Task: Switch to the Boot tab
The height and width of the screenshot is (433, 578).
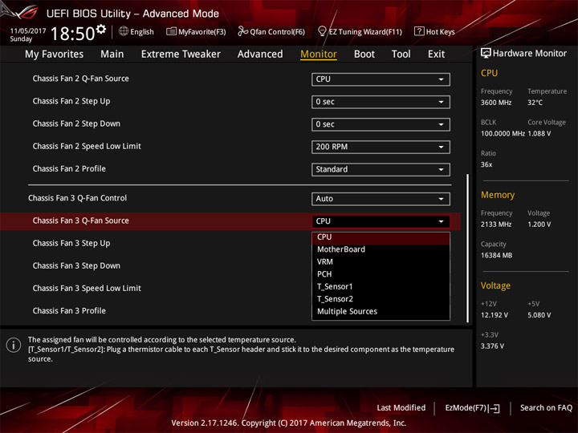Action: [x=364, y=55]
